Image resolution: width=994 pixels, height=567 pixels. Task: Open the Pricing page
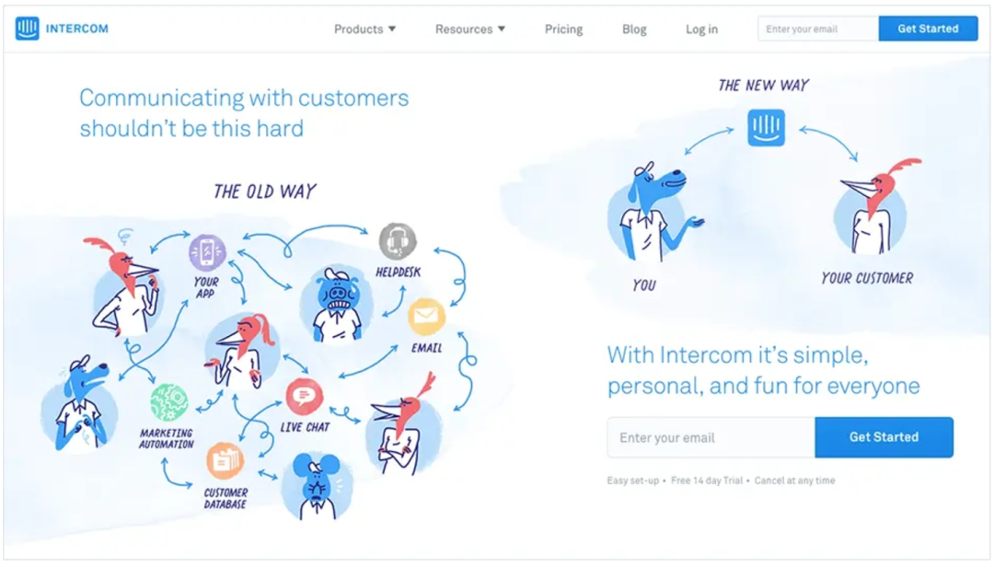[x=563, y=29]
